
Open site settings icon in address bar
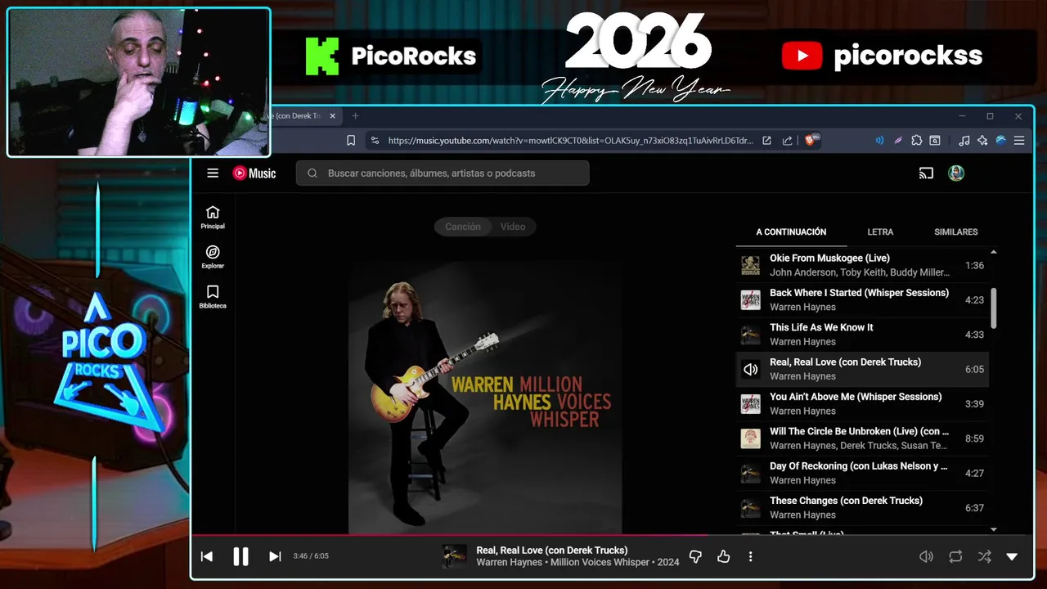375,141
